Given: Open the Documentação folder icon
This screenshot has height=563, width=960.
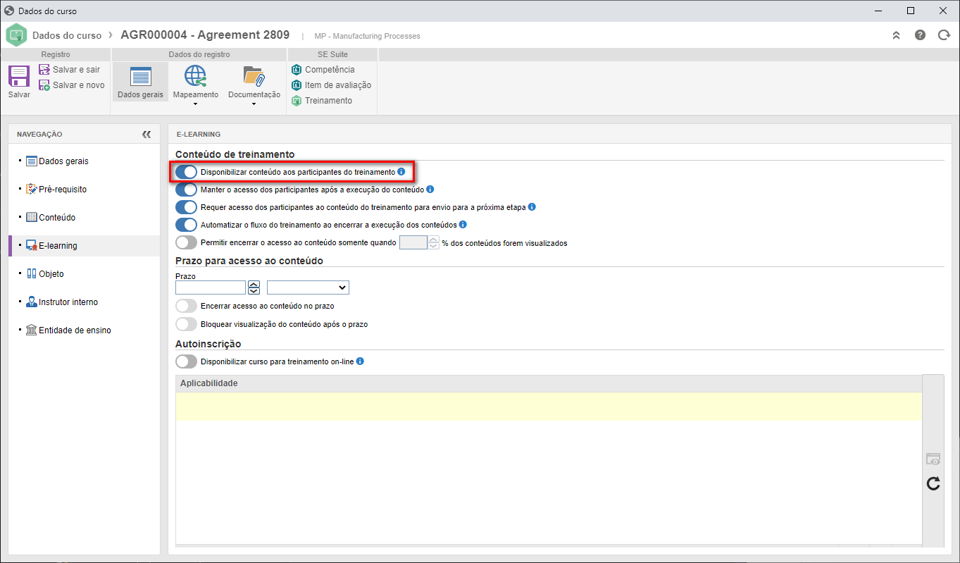Looking at the screenshot, I should (x=254, y=76).
